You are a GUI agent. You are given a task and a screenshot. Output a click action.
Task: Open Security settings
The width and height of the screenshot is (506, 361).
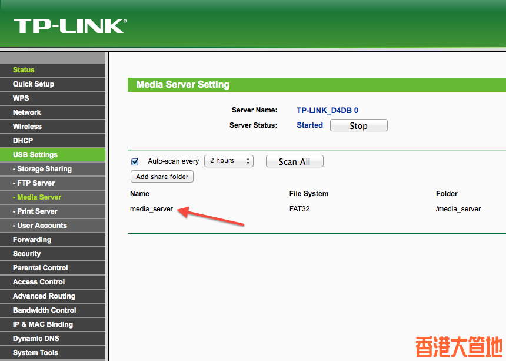pyautogui.click(x=52, y=254)
